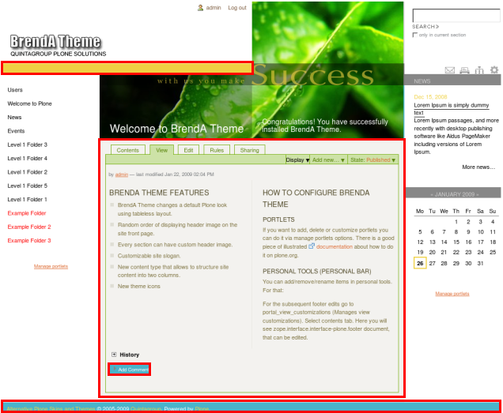Open Level 1 Folder 5
The image size is (503, 413).
coord(27,186)
